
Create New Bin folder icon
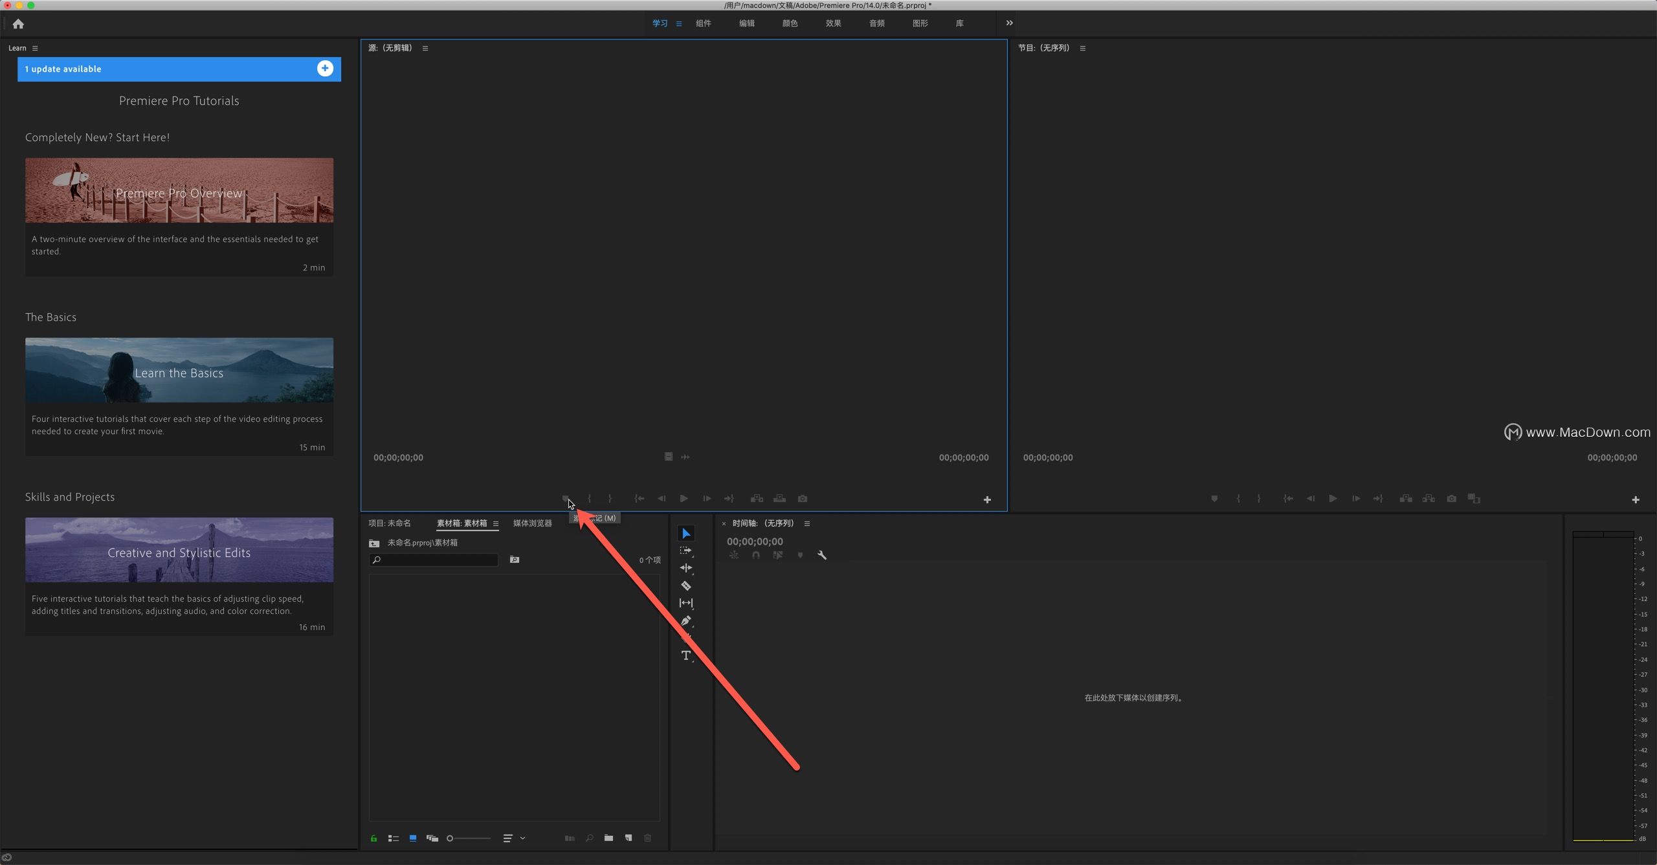[608, 838]
